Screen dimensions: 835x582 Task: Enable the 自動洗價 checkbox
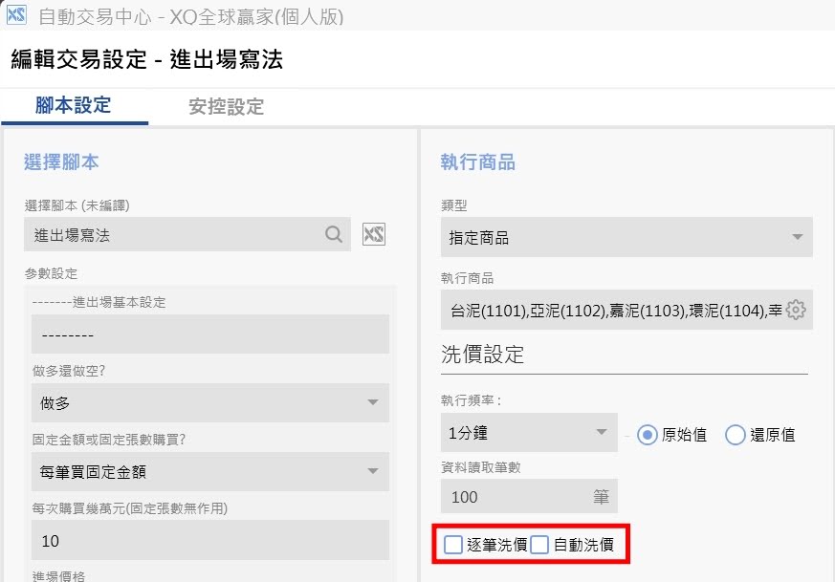coord(540,545)
